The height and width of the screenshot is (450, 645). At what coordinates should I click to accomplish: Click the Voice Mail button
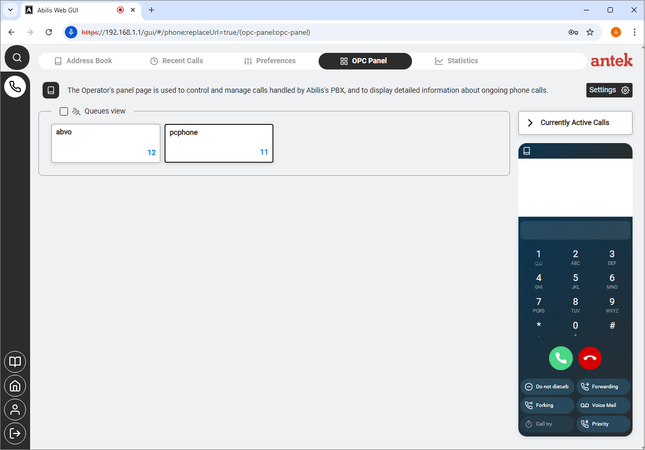(x=603, y=405)
